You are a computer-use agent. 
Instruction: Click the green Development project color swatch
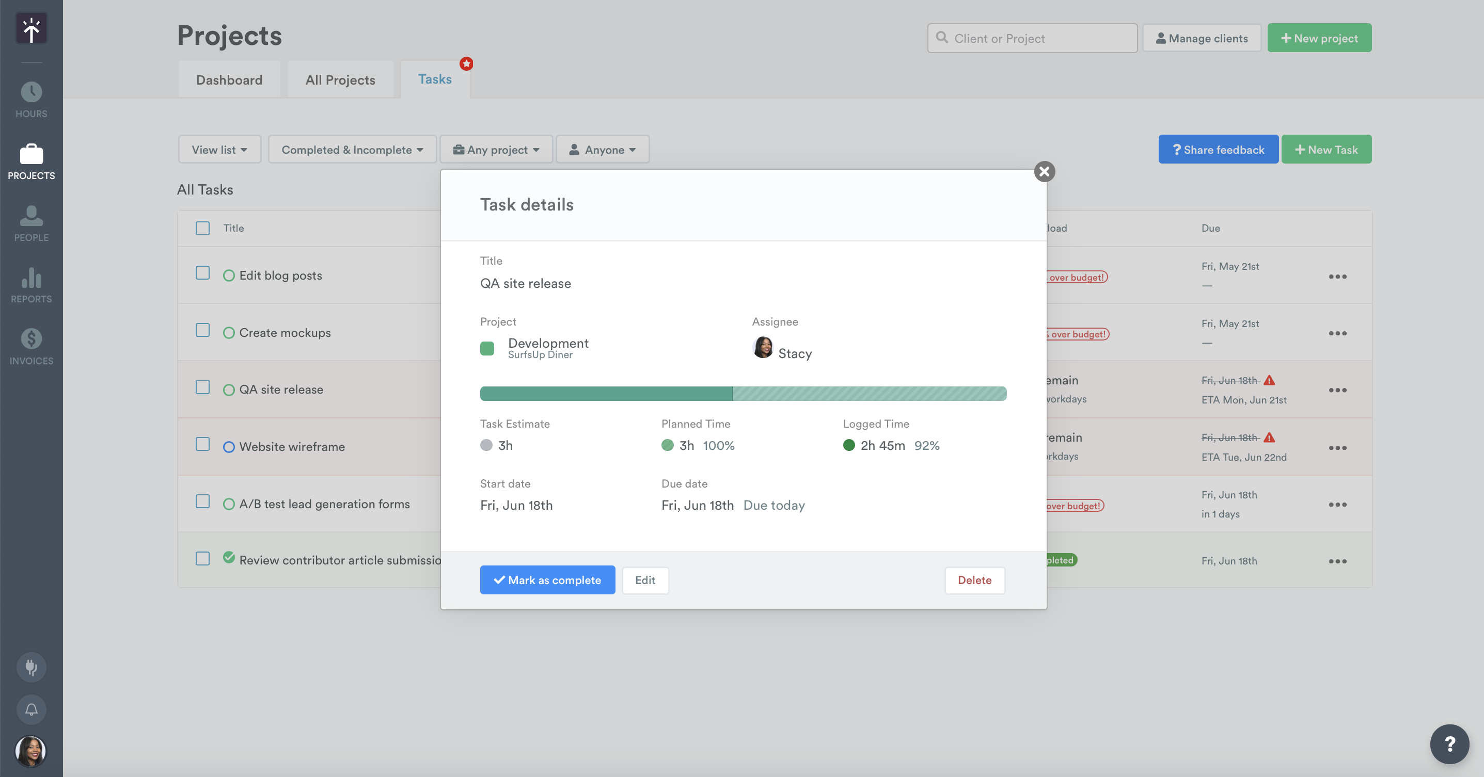coord(487,348)
